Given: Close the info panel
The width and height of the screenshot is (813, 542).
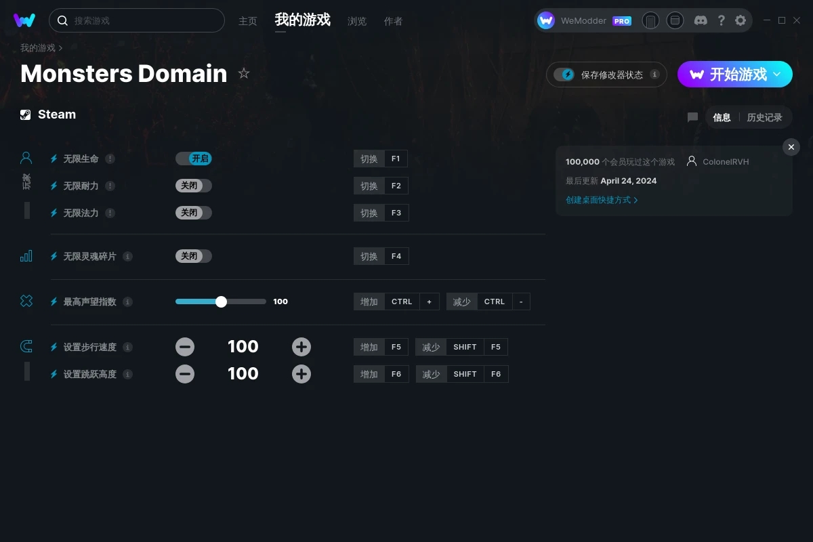Looking at the screenshot, I should coord(791,147).
